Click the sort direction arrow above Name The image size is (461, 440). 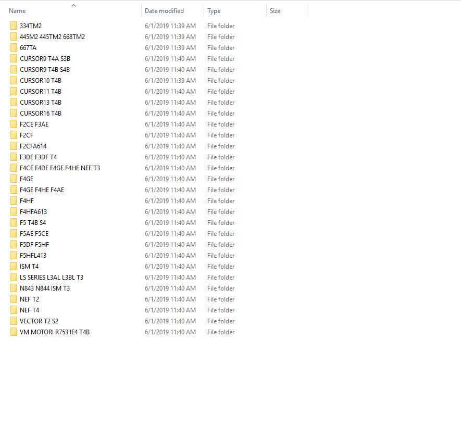(x=74, y=5)
